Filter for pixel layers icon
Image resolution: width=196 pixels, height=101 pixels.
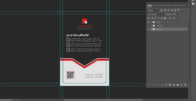161,10
